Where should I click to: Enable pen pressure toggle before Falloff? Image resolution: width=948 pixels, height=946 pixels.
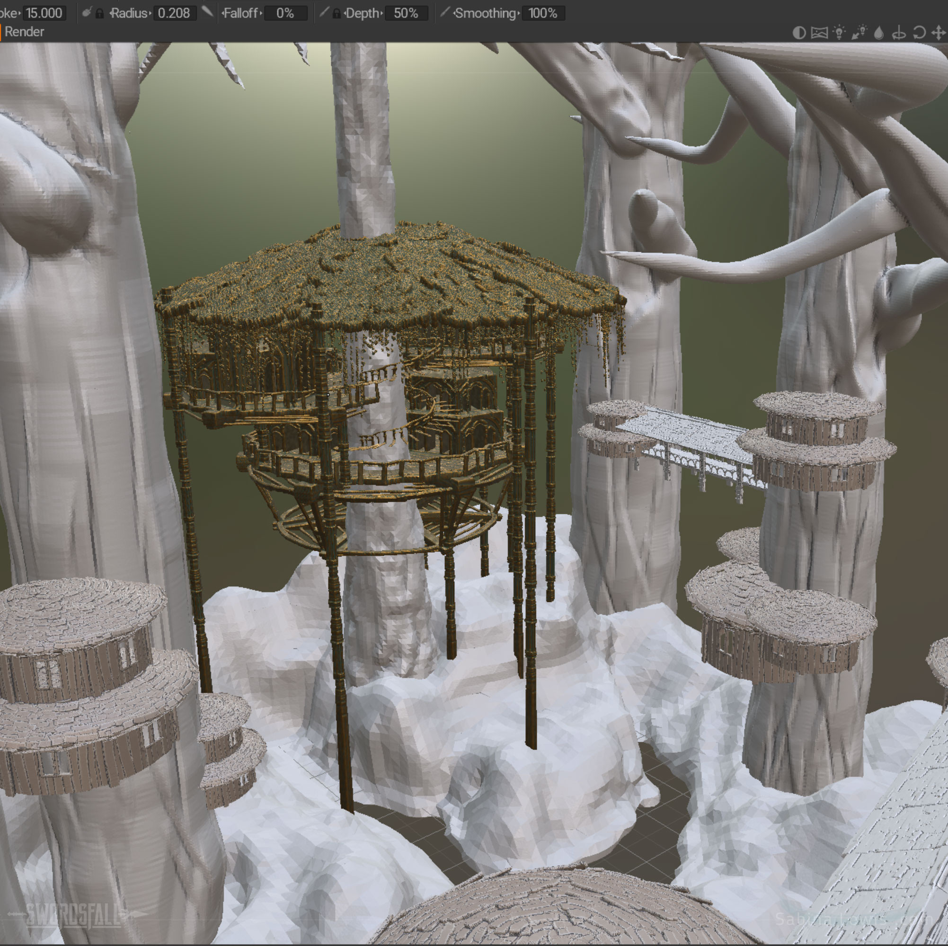coord(209,12)
